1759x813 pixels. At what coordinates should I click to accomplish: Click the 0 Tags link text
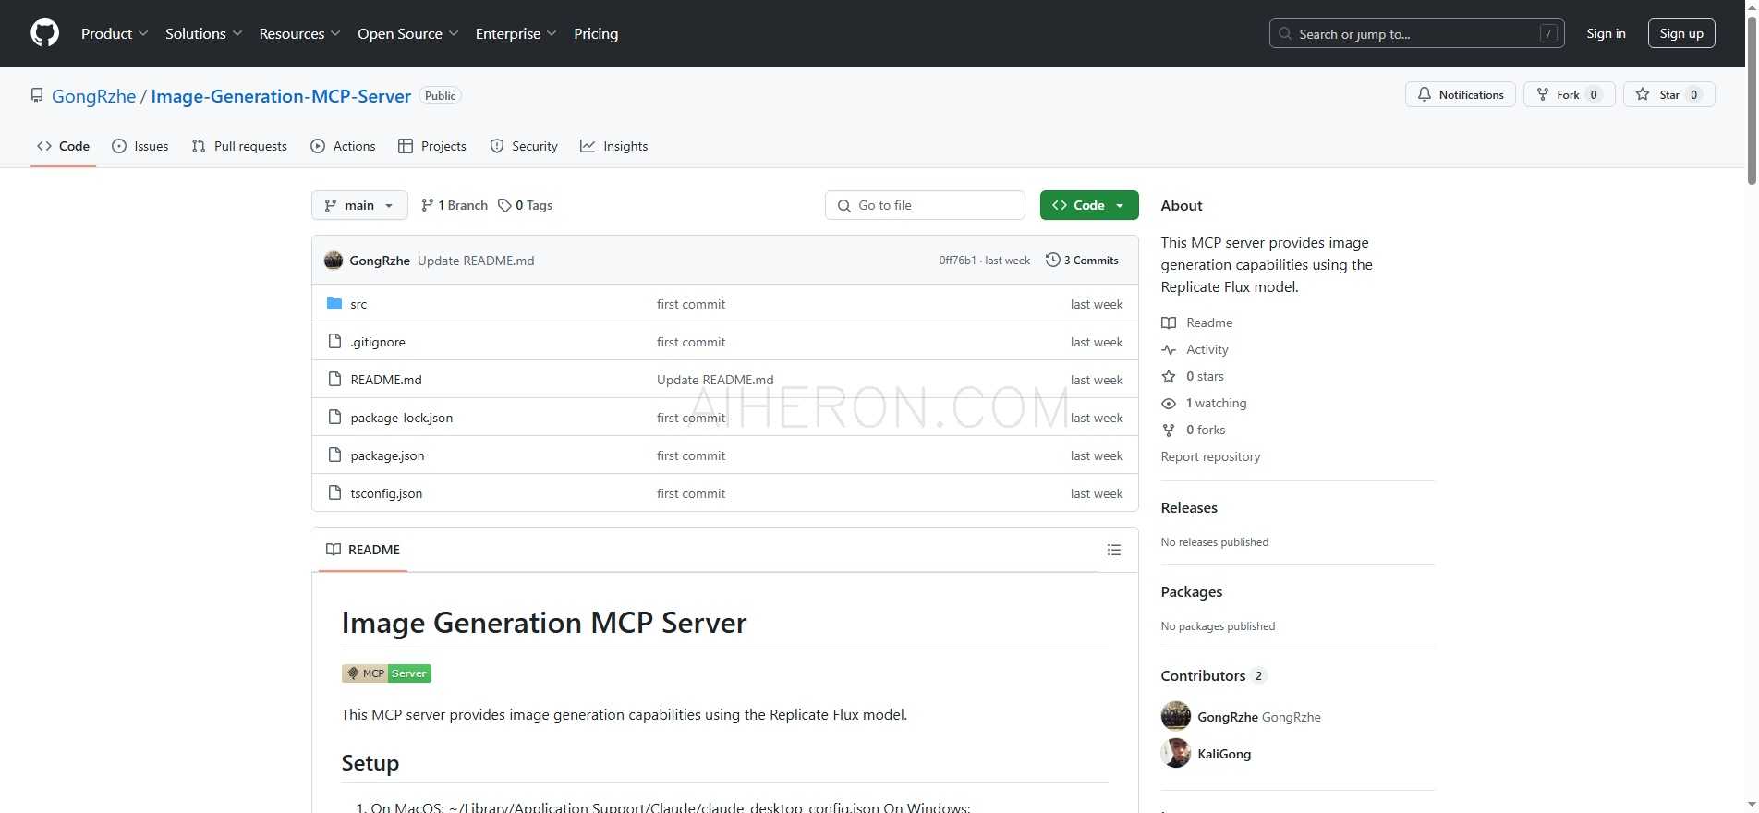click(534, 205)
